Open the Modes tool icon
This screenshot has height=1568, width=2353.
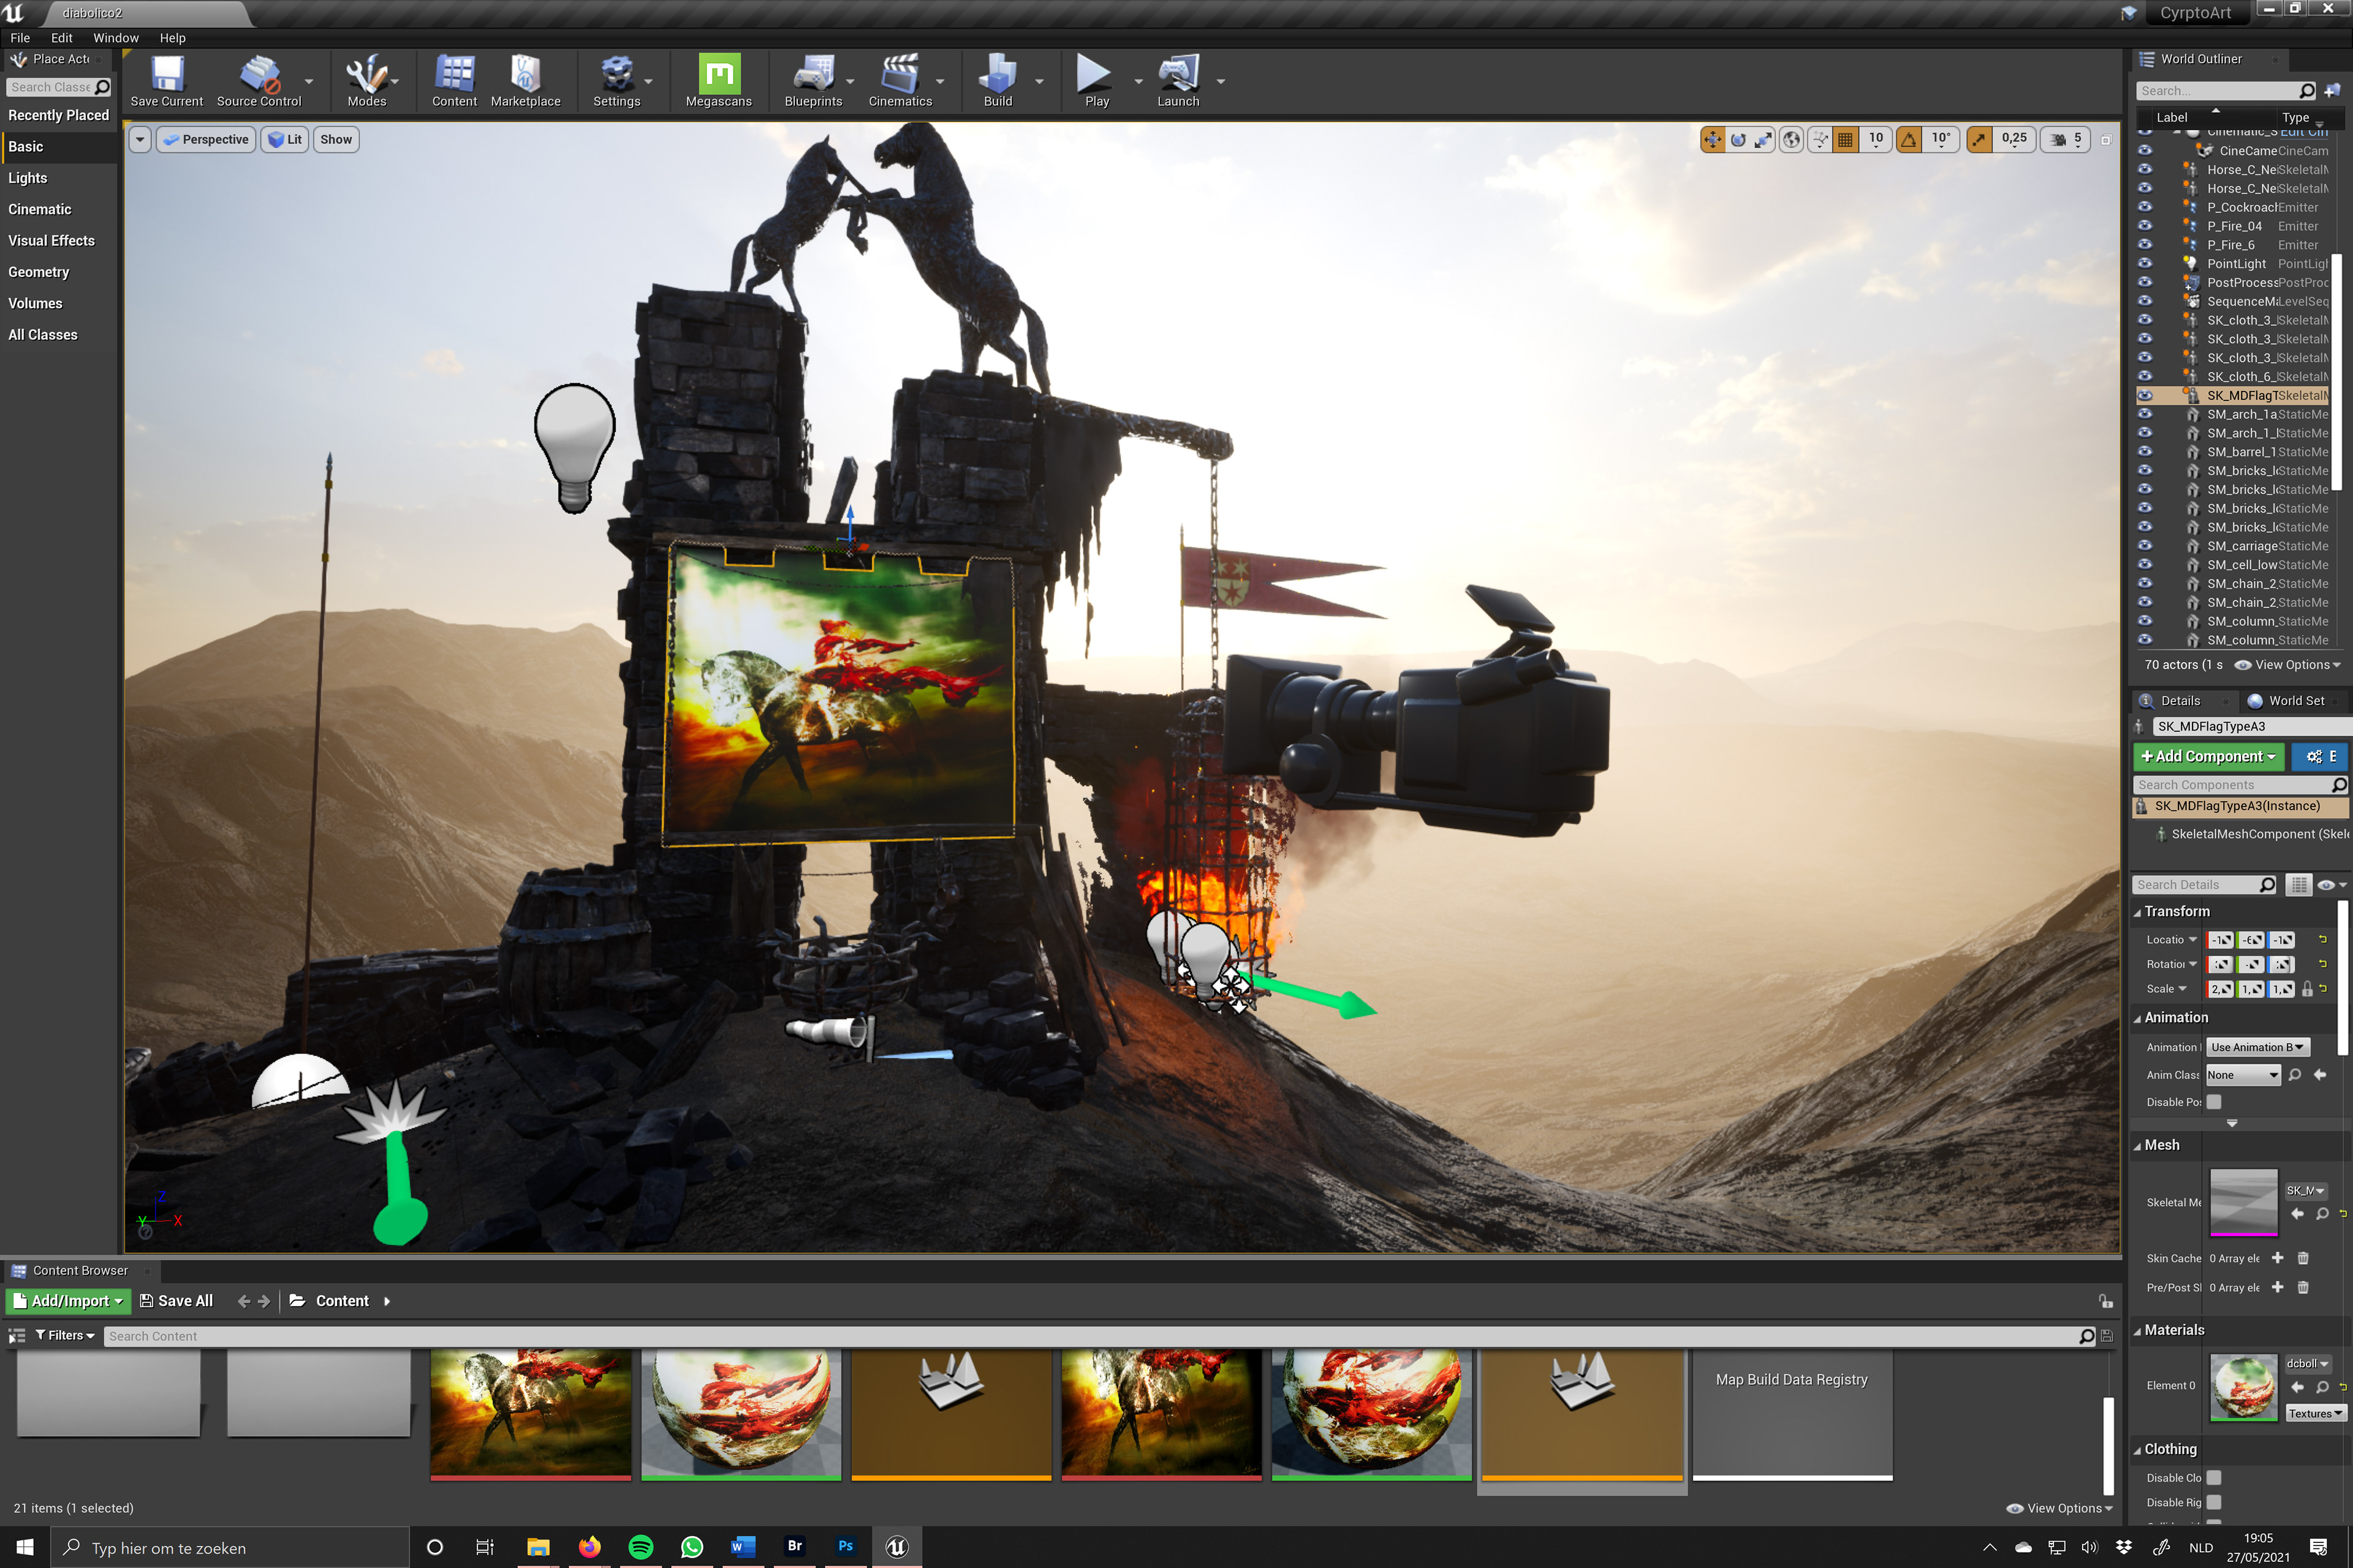coord(366,81)
